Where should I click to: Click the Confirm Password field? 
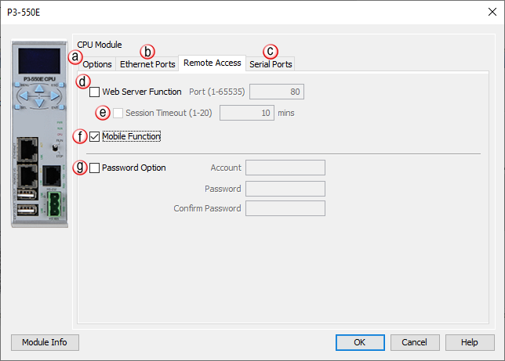pos(285,208)
